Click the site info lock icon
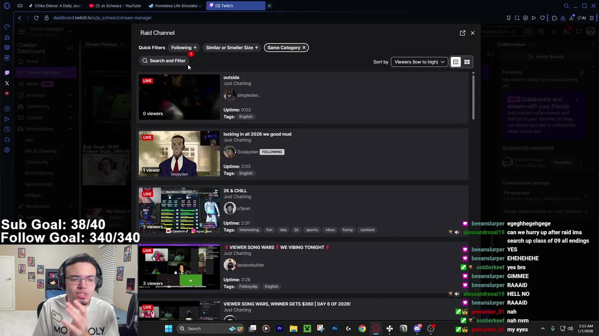599x336 pixels. tap(46, 18)
